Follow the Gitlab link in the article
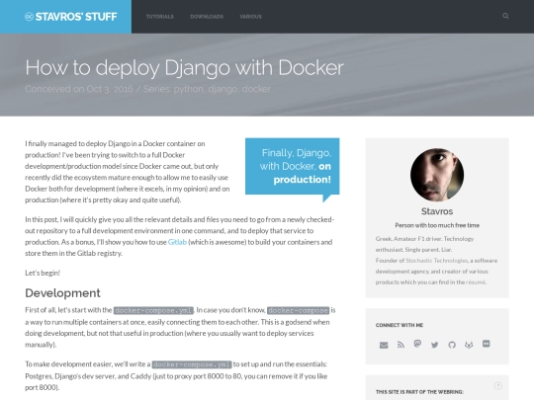534x400 pixels. [177, 242]
